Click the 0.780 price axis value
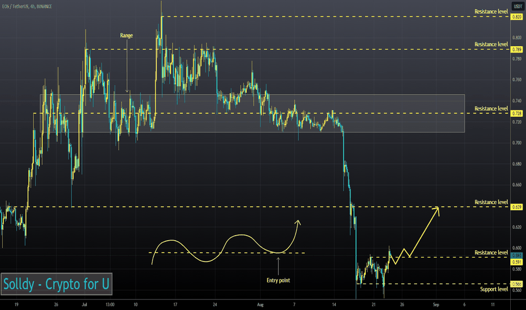The image size is (526, 310). click(516, 59)
